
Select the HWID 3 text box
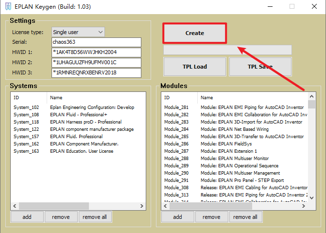coord(96,73)
